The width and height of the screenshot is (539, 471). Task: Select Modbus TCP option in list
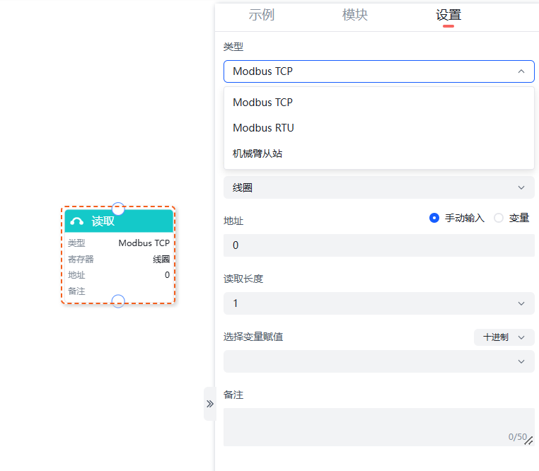[x=379, y=103]
